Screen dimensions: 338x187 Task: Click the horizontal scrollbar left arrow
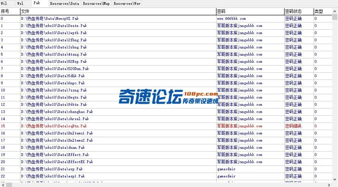tap(3, 185)
